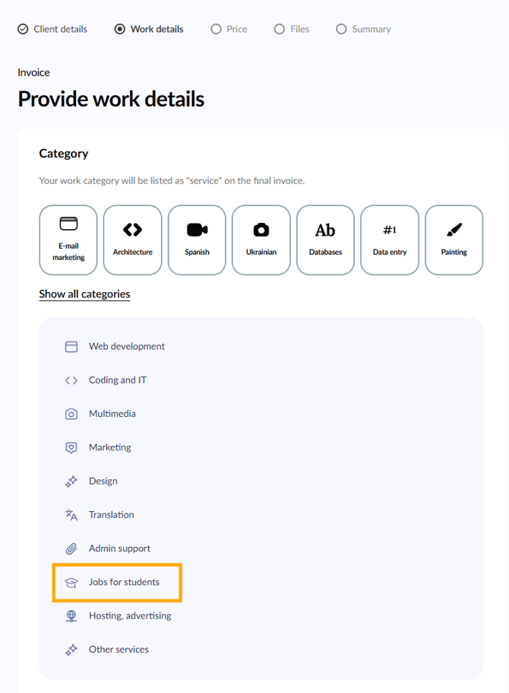Select the Data entry #1 tile

(x=390, y=240)
